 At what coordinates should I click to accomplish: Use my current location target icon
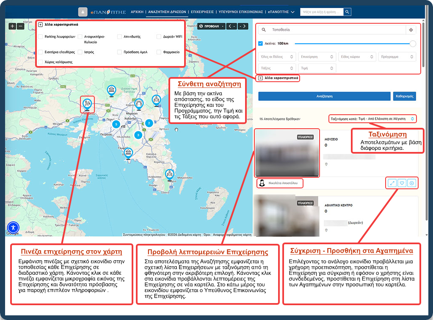pyautogui.click(x=411, y=30)
